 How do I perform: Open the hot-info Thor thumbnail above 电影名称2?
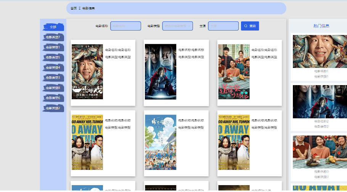320,102
